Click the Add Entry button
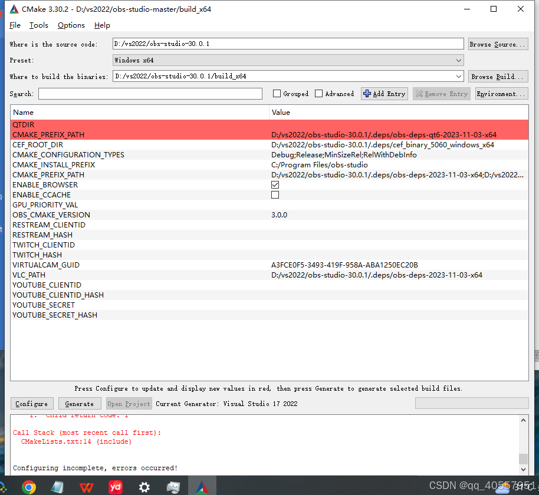Screen dimensions: 539x495 coord(384,94)
